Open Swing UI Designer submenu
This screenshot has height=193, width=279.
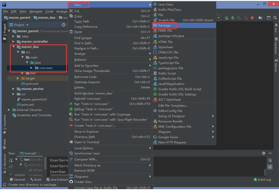point(184,116)
